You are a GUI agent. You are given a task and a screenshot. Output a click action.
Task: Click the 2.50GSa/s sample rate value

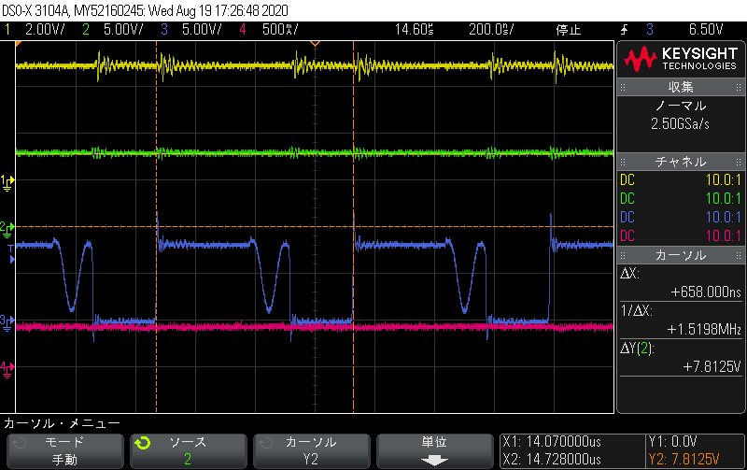[681, 124]
